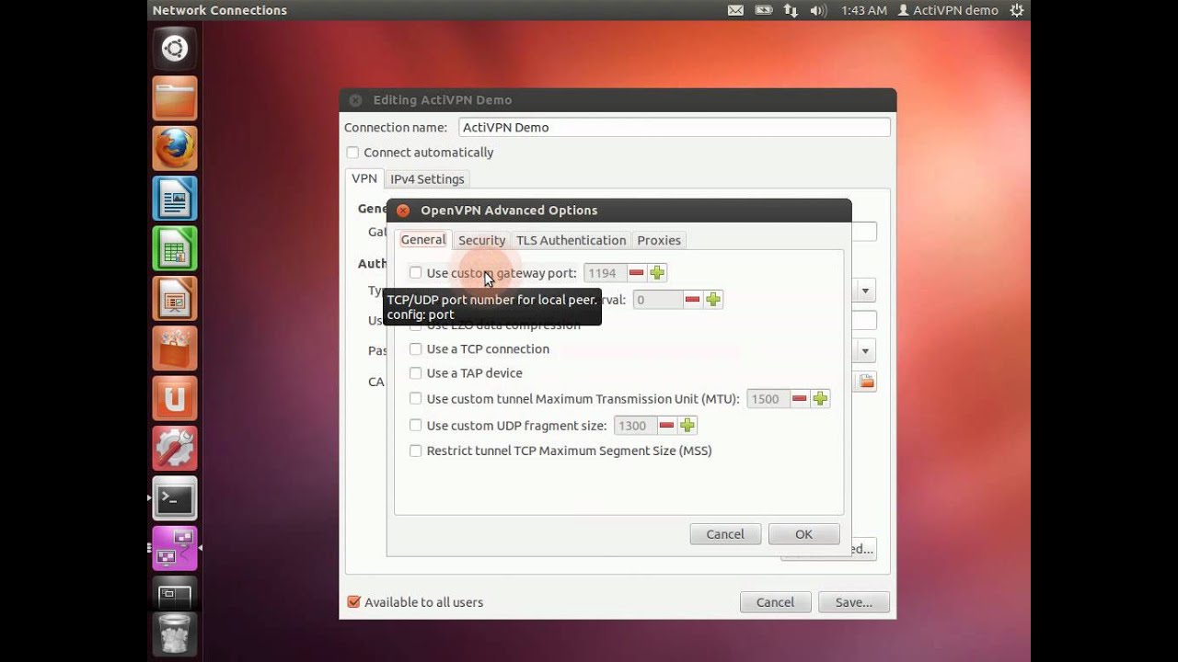Switch to the General tab

[x=423, y=240]
